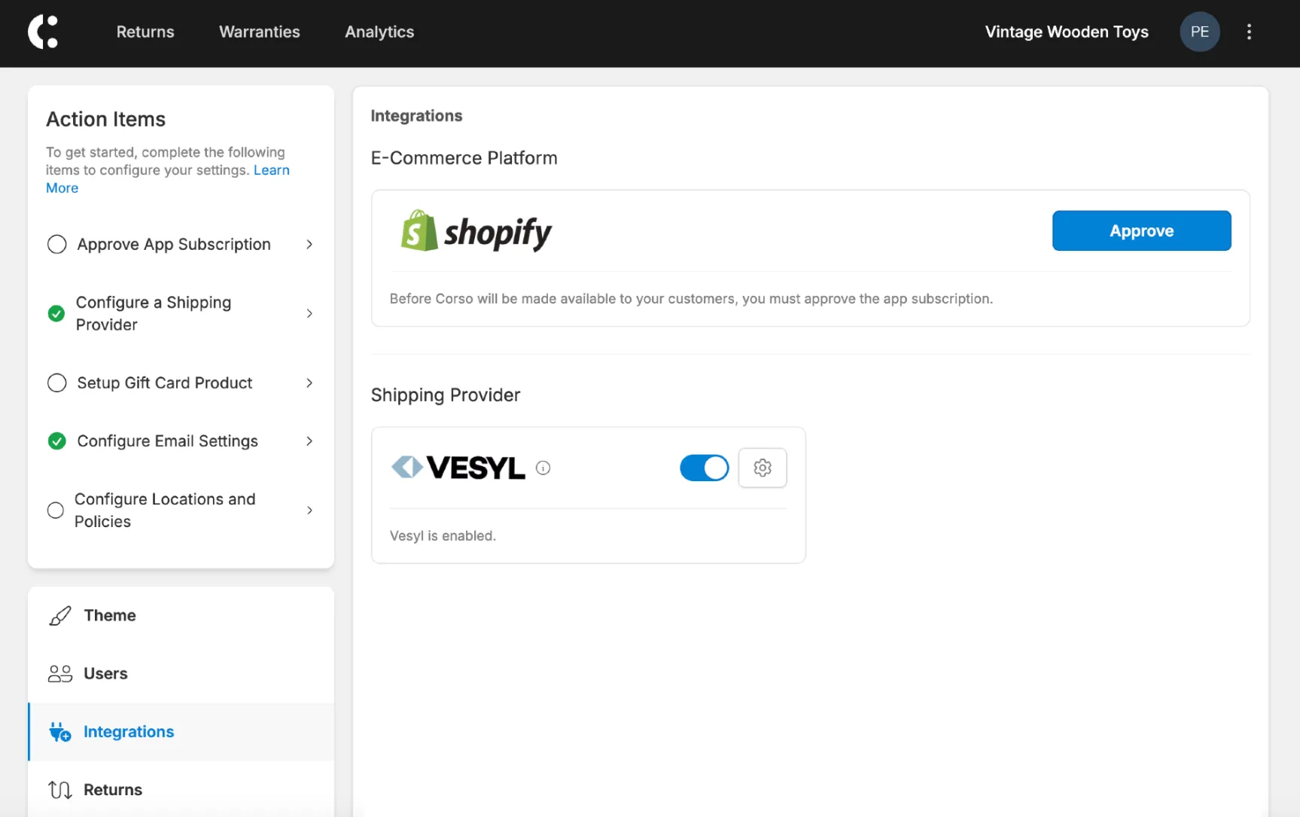Open the PE user avatar
The height and width of the screenshot is (817, 1300).
click(x=1199, y=32)
